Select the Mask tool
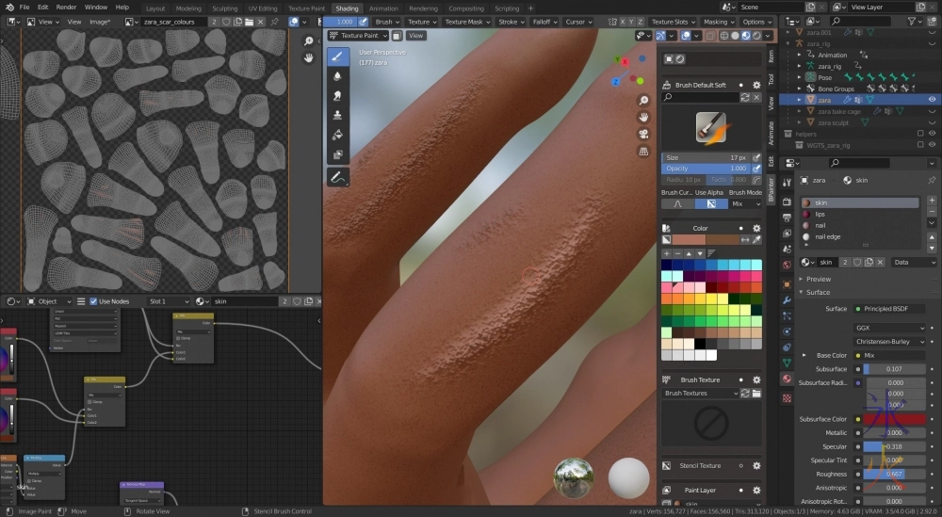Image resolution: width=942 pixels, height=517 pixels. [337, 155]
